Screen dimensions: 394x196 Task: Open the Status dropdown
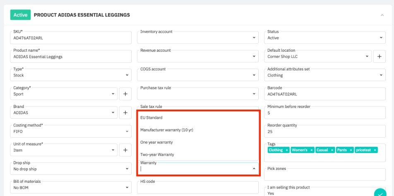pos(324,38)
